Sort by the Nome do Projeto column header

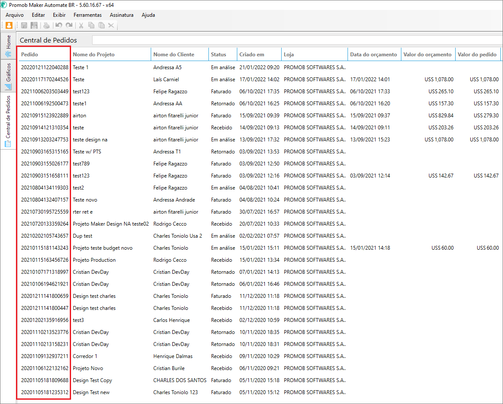coord(111,55)
